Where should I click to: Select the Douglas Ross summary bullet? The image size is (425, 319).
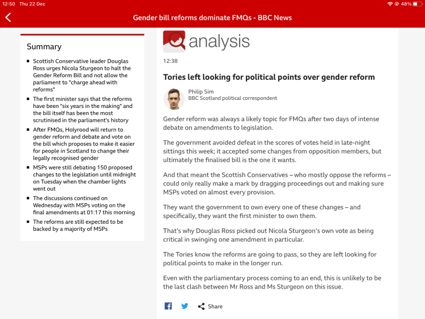(81, 75)
